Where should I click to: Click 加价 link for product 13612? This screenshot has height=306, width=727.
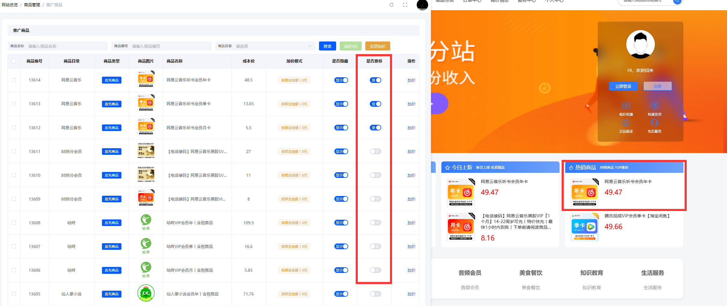[411, 128]
